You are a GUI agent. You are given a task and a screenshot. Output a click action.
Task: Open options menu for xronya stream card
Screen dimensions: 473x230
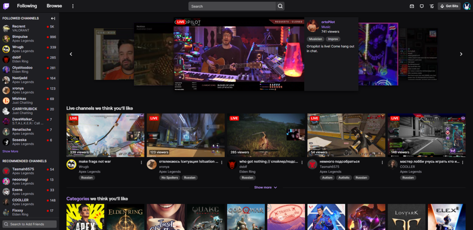(x=222, y=162)
